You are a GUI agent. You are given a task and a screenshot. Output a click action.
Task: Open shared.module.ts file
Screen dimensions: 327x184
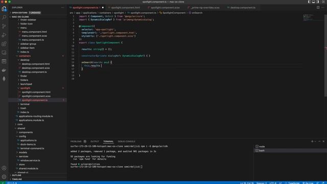29,169
